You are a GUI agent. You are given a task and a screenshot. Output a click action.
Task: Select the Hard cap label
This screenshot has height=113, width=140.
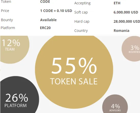click(x=82, y=21)
